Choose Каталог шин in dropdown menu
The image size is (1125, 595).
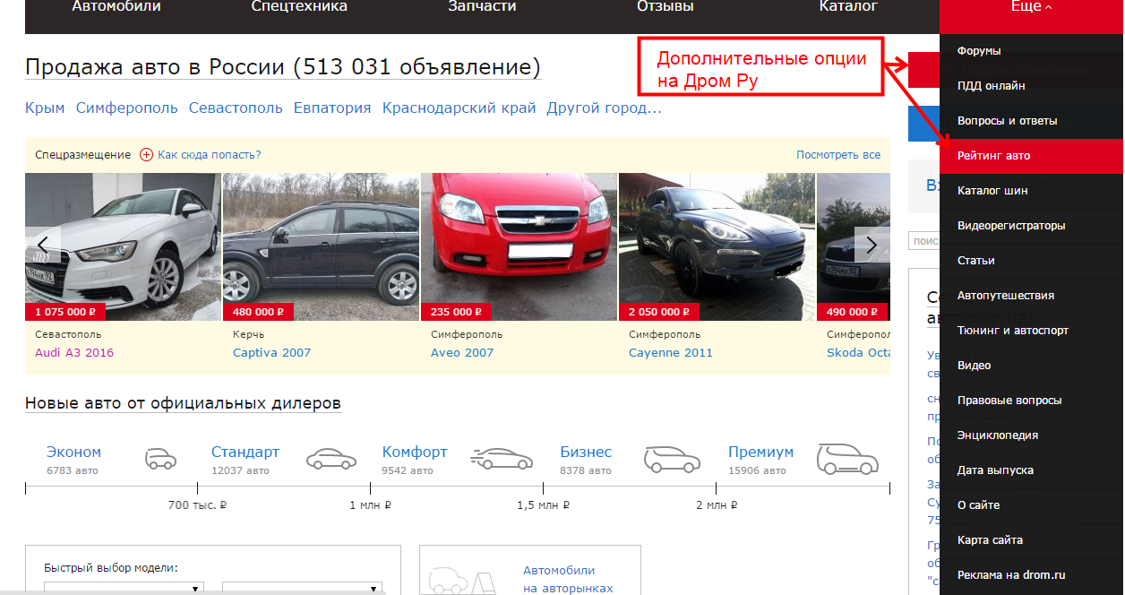pos(992,191)
